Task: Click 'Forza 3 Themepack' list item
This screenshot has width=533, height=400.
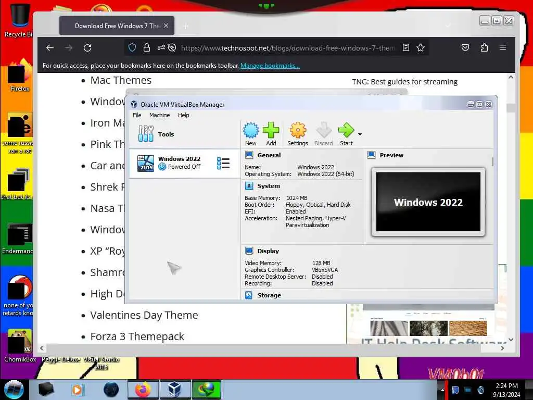Action: [137, 336]
